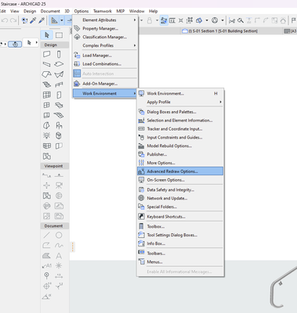
Task: Pick the Circle tool under Document
Action: (x=59, y=236)
